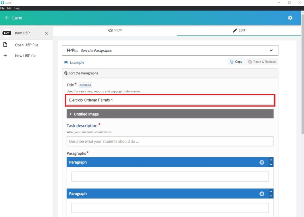The image size is (304, 217).
Task: Close the new H5P tab
Action: [46, 33]
